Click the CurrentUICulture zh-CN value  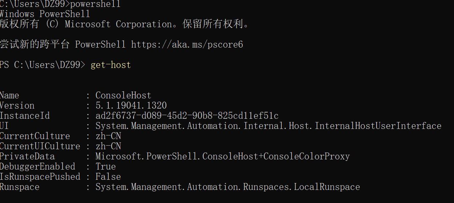(x=108, y=146)
